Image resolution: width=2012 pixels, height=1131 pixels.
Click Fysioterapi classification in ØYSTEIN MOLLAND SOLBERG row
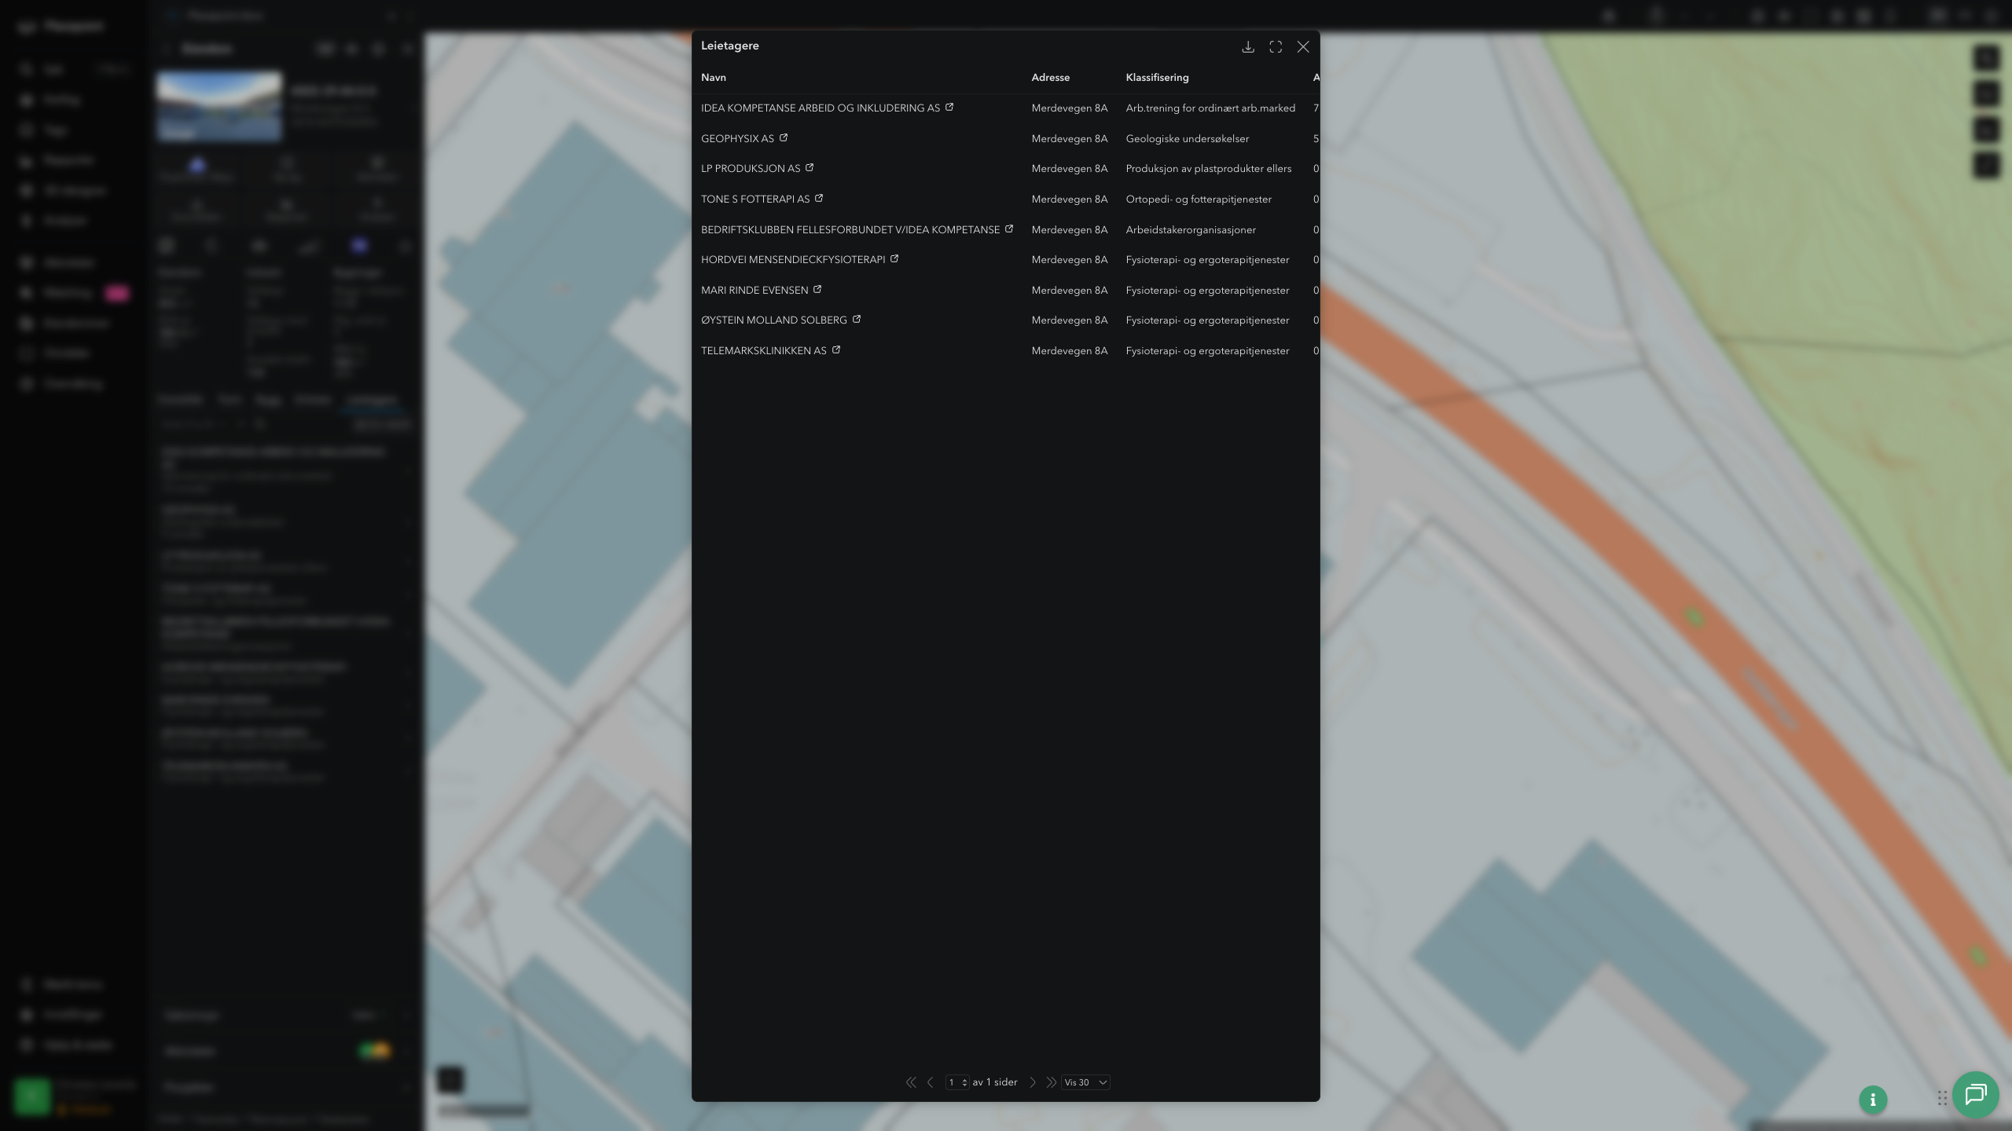click(x=1207, y=320)
